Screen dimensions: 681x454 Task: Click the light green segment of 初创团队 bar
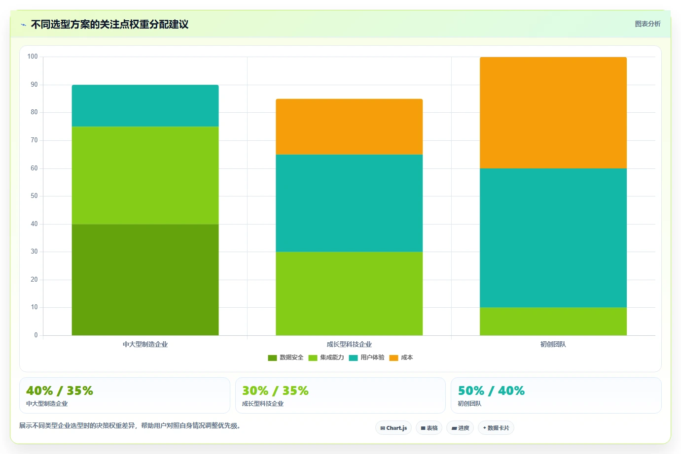[553, 322]
